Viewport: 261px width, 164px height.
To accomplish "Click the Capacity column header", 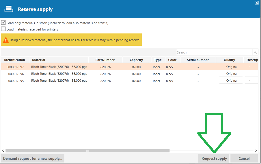I will coord(137,60).
